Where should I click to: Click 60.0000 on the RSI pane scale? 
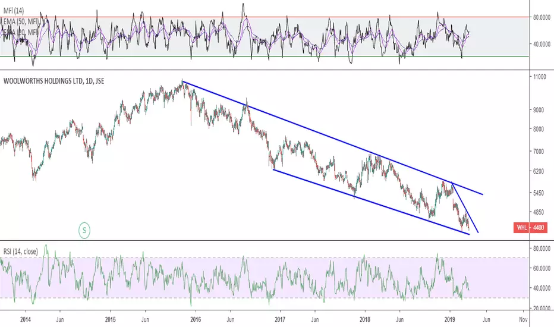[x=542, y=268]
